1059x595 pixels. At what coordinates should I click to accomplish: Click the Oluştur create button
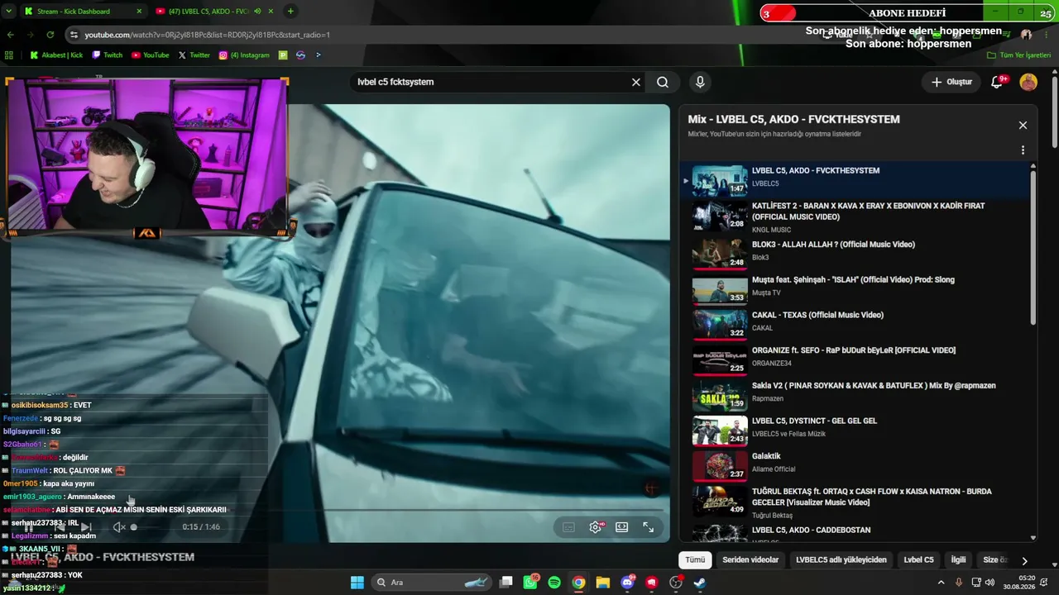point(951,82)
